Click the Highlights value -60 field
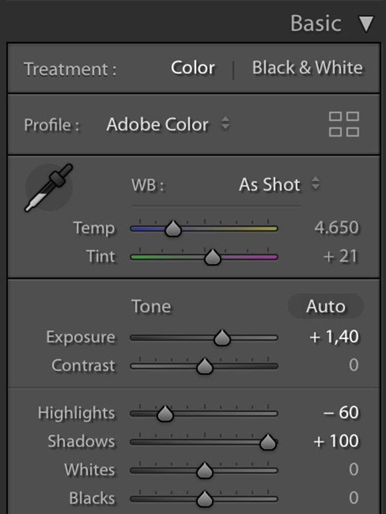This screenshot has height=514, width=386. coord(341,412)
